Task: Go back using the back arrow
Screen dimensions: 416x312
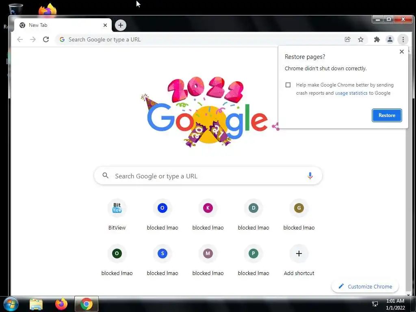Action: point(20,39)
